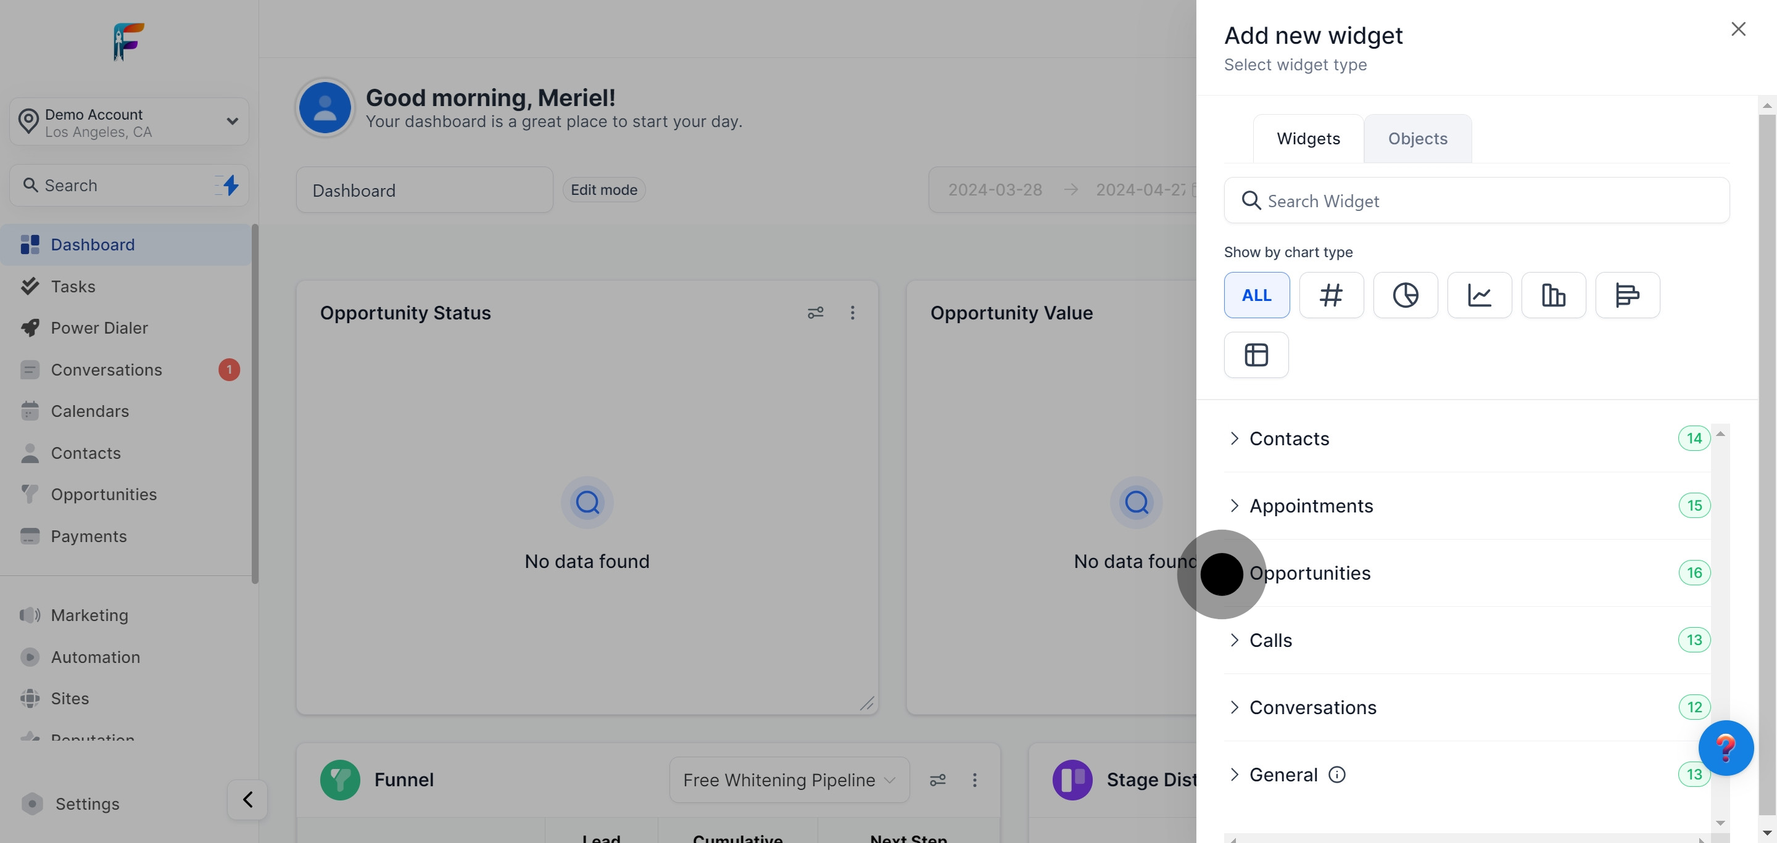This screenshot has height=843, width=1777.
Task: Switch to the Objects tab
Action: [x=1417, y=139]
